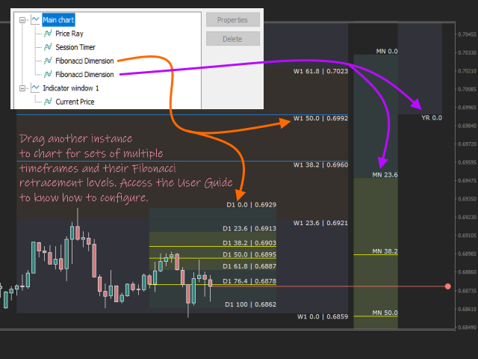Click the YR 0.0 level label
Viewport: 478px width, 359px height.
point(432,118)
